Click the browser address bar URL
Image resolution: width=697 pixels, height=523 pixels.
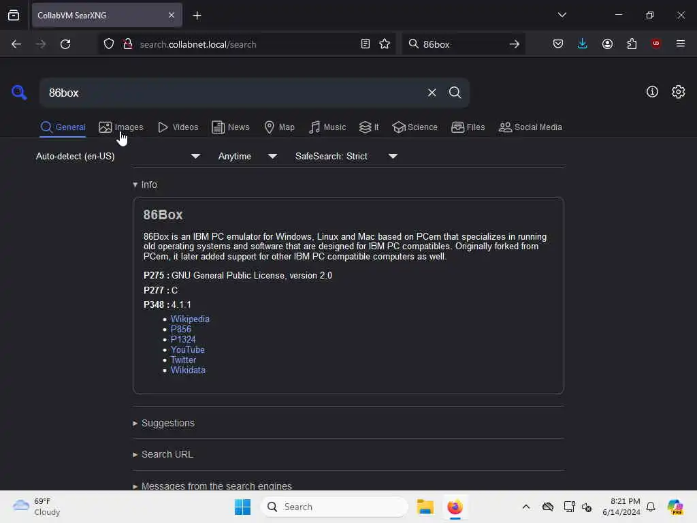pos(198,44)
